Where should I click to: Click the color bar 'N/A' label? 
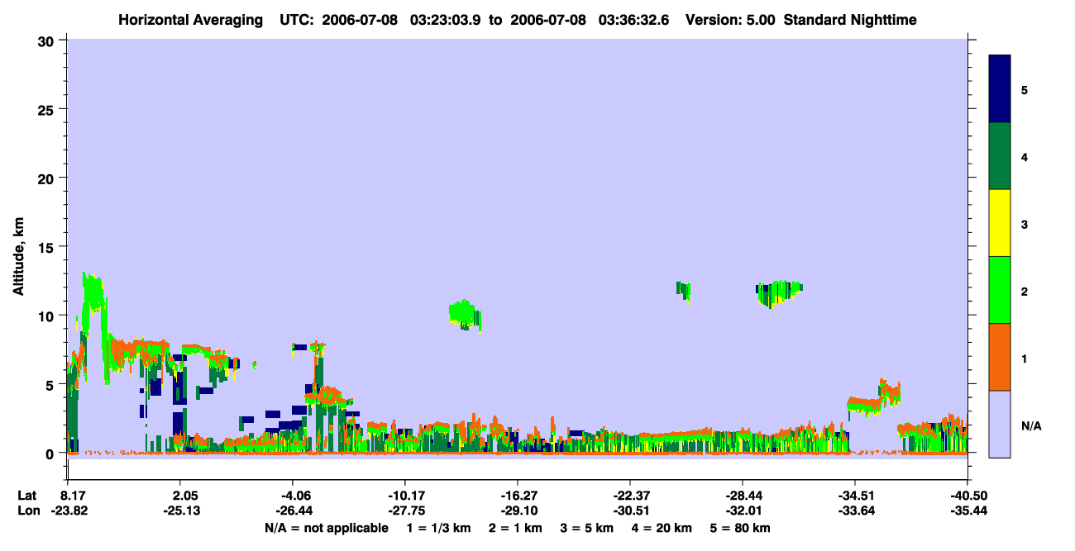click(x=1030, y=425)
